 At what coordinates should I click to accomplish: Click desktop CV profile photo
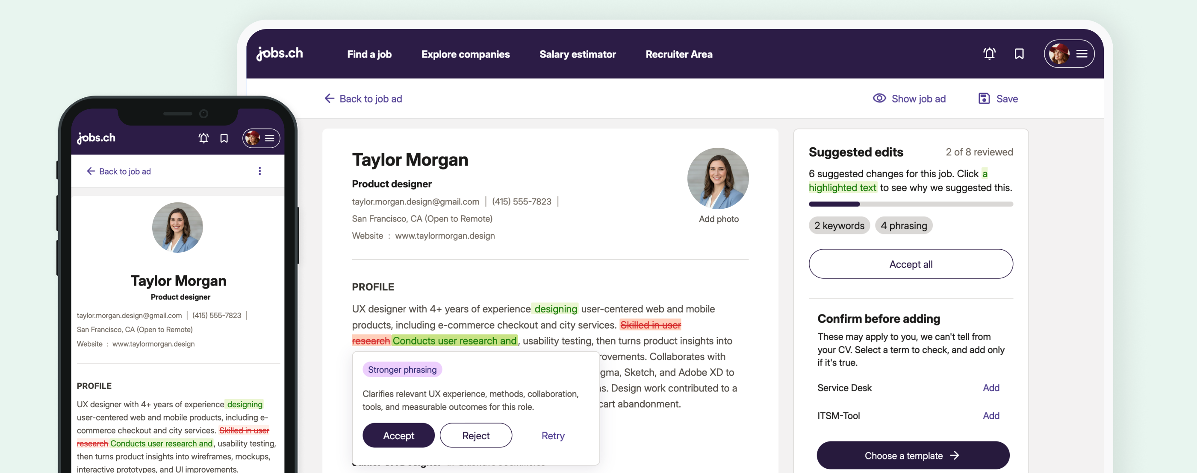pos(718,178)
